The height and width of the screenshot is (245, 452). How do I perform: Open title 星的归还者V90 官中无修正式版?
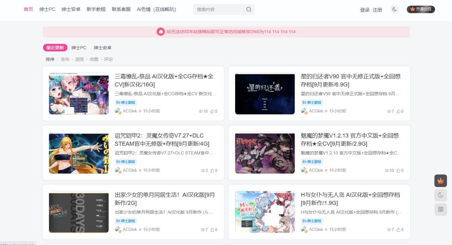[351, 80]
